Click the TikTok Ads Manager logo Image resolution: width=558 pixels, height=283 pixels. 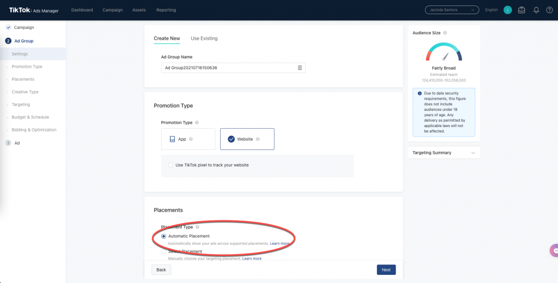[34, 10]
